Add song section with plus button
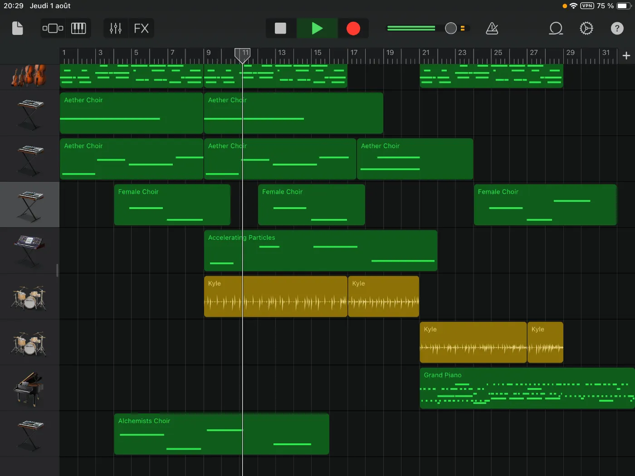 [626, 56]
